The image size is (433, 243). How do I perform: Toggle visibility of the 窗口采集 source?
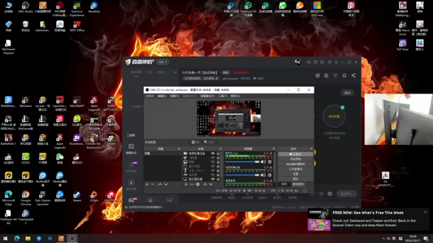coord(213,166)
